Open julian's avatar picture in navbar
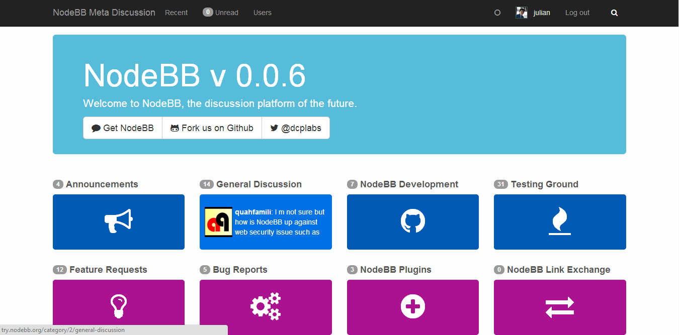Image resolution: width=679 pixels, height=335 pixels. tap(522, 13)
